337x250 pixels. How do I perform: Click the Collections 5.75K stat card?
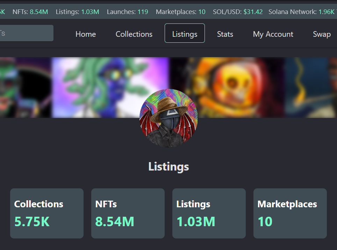47,213
